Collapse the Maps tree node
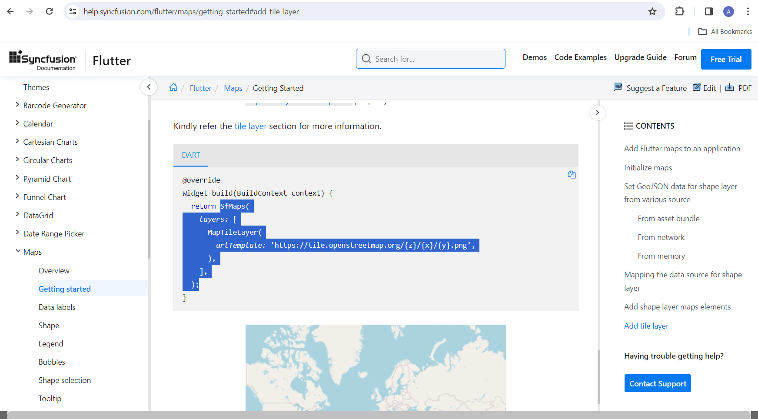This screenshot has height=419, width=758. pyautogui.click(x=18, y=251)
